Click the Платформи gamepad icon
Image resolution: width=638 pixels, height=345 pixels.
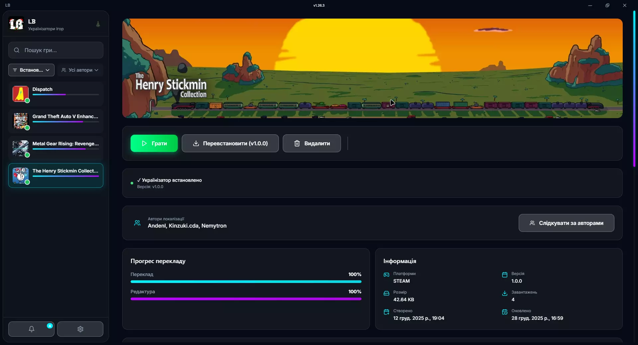coord(386,275)
